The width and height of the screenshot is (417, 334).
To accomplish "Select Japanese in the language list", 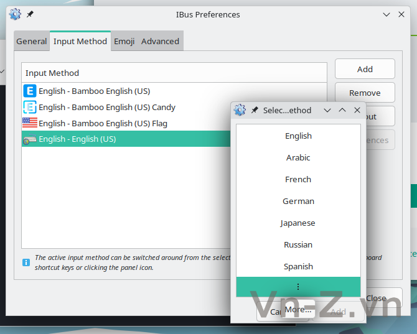I will pyautogui.click(x=298, y=223).
